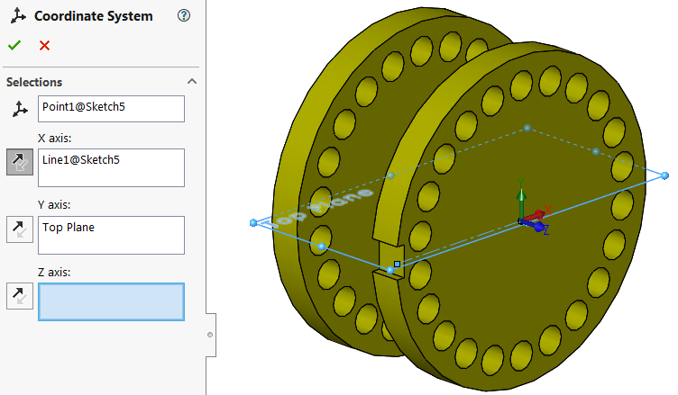The width and height of the screenshot is (678, 395).
Task: Click the red X axis arrow
Action: pyautogui.click(x=537, y=214)
